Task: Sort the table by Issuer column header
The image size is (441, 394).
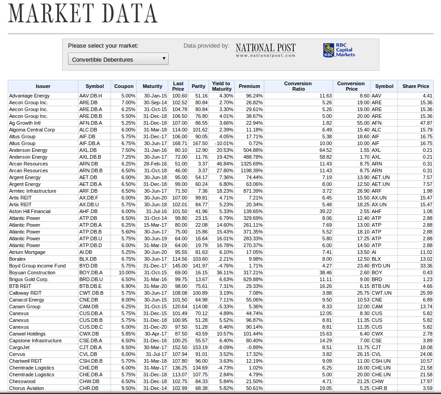Action: click(x=43, y=86)
